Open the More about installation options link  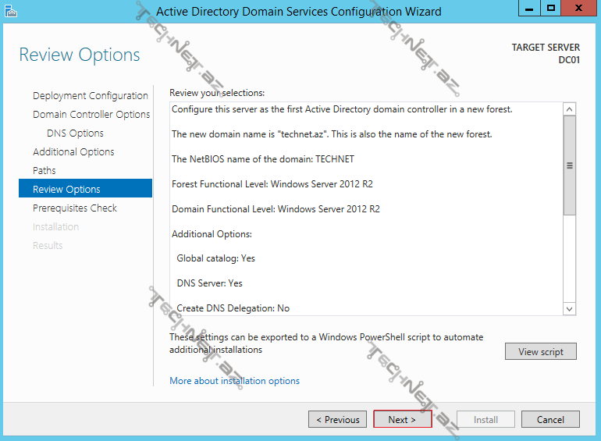[234, 381]
